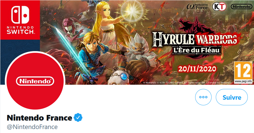
Task: Click the Nintendo Switch logo in banner
Action: [20, 20]
